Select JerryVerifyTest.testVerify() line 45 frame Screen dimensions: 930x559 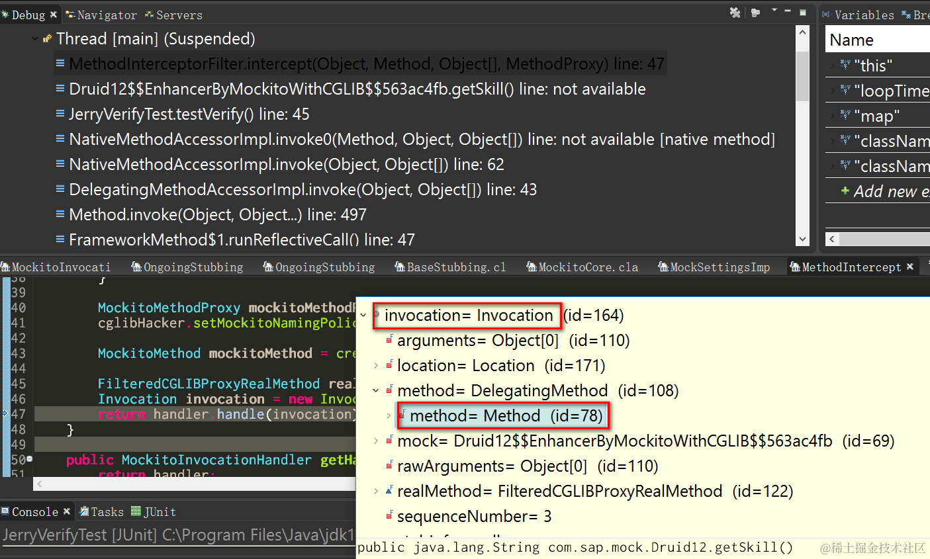(x=189, y=114)
